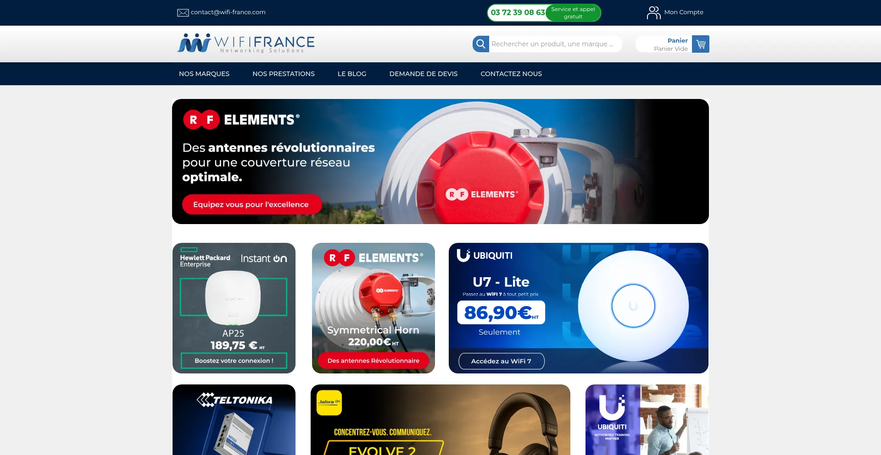Click Accédez au WiFi 7 button
881x455 pixels.
tap(502, 361)
